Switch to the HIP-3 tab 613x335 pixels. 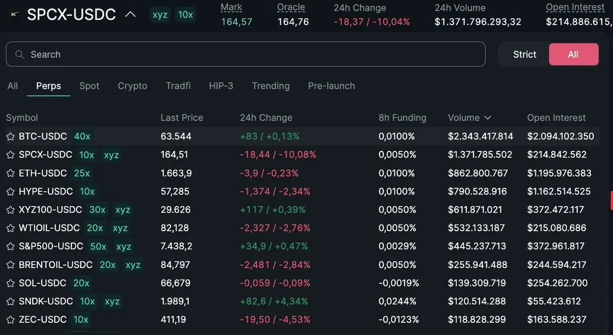221,86
